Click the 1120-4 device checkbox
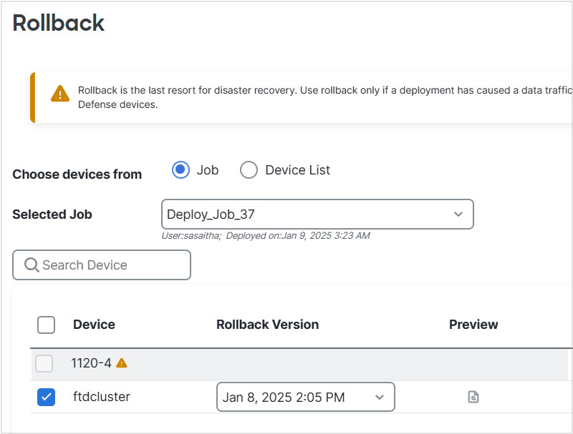 (x=44, y=363)
